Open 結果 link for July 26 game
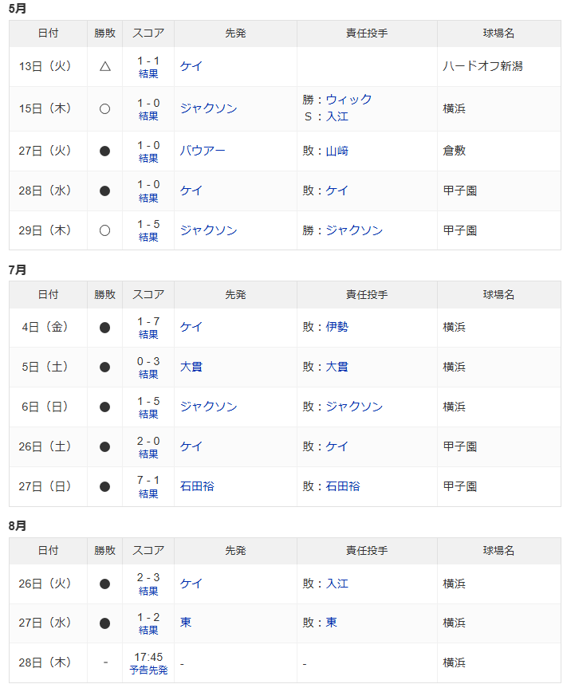The height and width of the screenshot is (684, 563). (148, 454)
